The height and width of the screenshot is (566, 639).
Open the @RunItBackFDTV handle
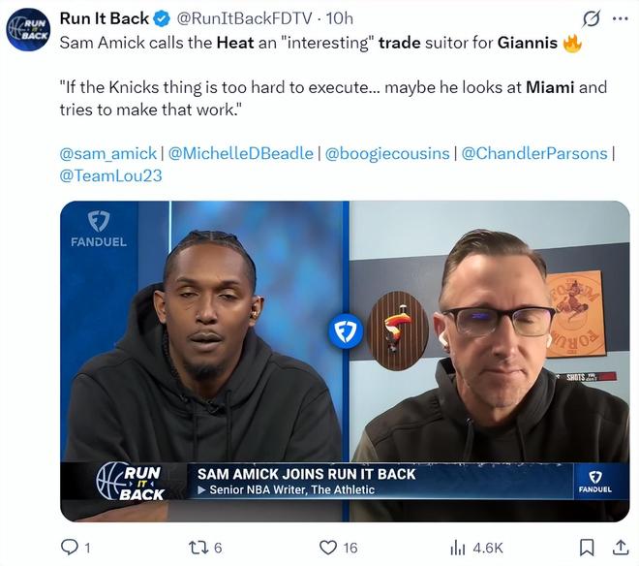[x=244, y=18]
